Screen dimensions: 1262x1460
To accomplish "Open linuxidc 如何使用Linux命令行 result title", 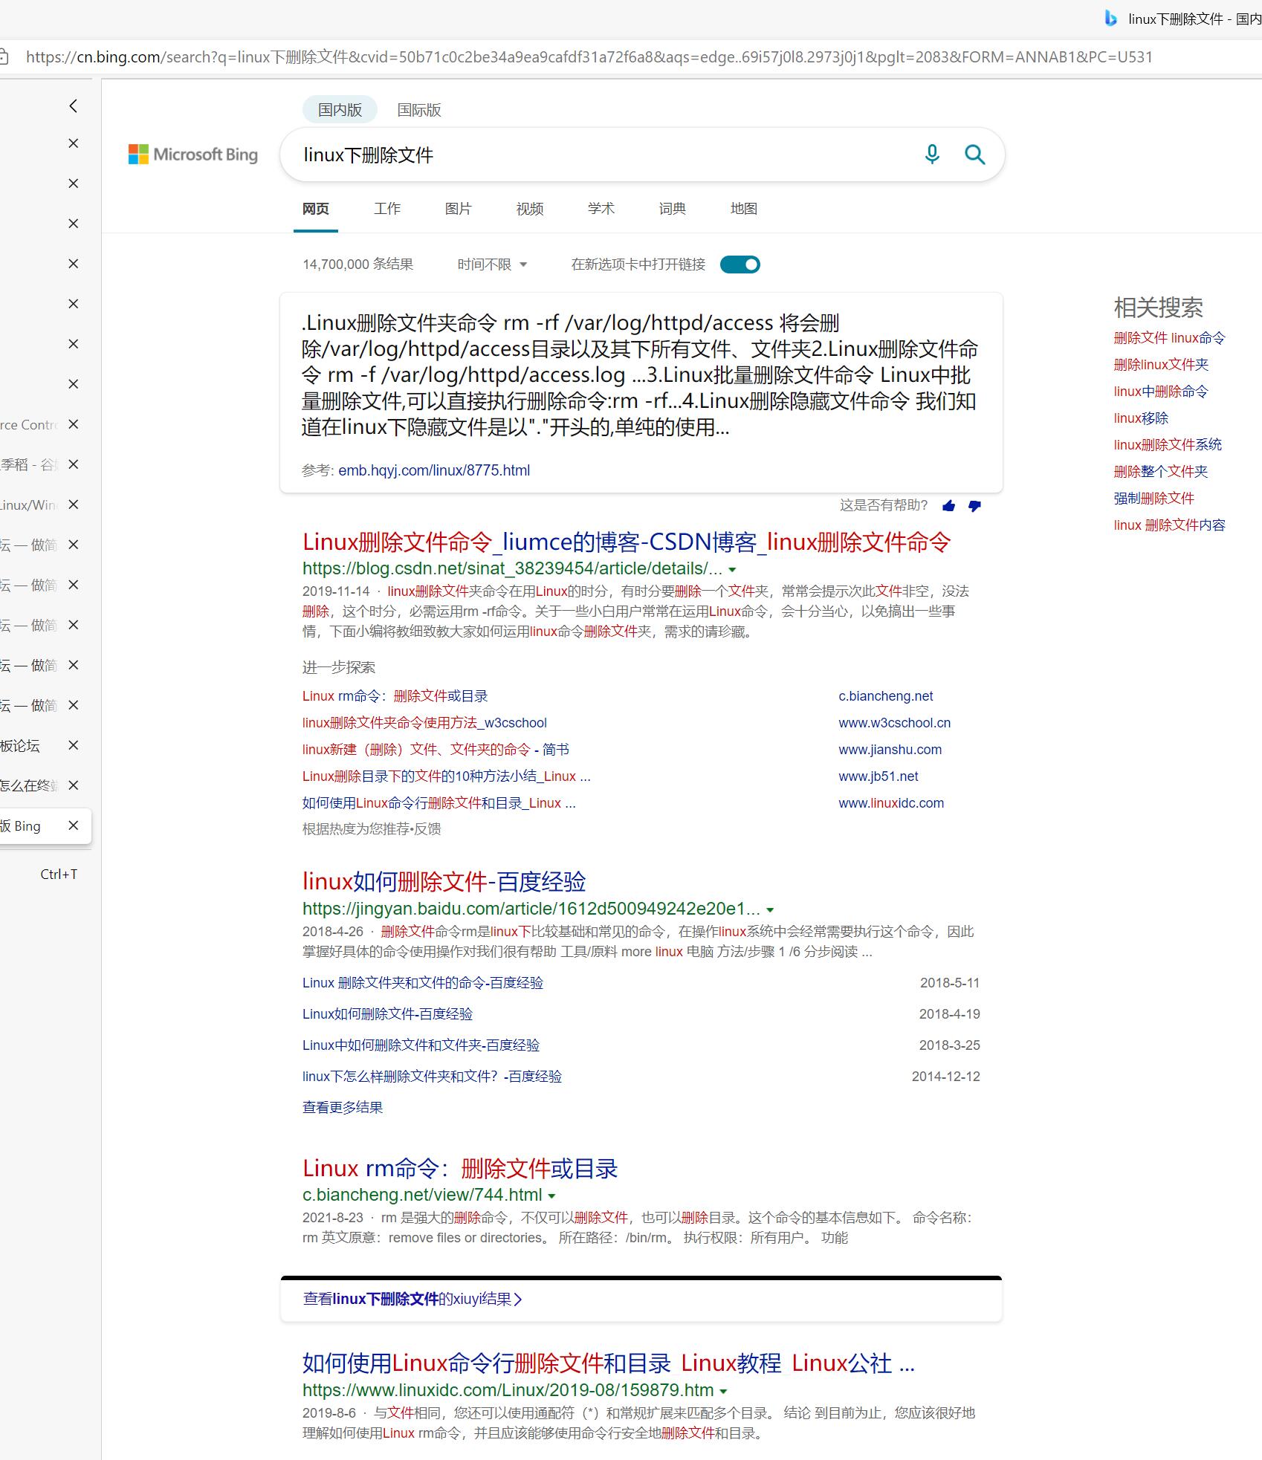I will click(x=608, y=1363).
